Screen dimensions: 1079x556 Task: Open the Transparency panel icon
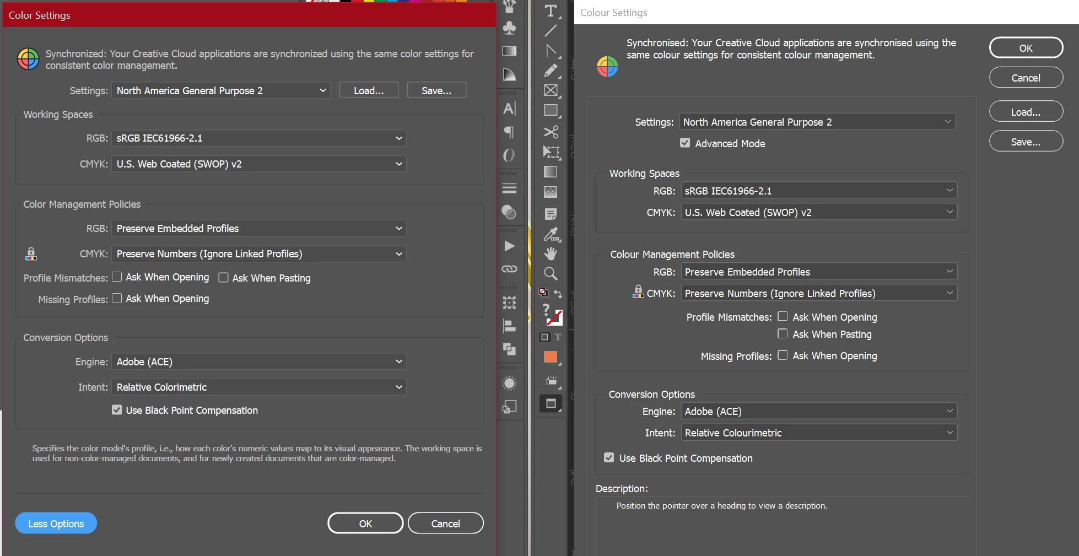pos(510,212)
